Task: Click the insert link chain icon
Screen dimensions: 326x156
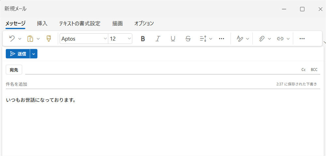Action: click(x=280, y=39)
